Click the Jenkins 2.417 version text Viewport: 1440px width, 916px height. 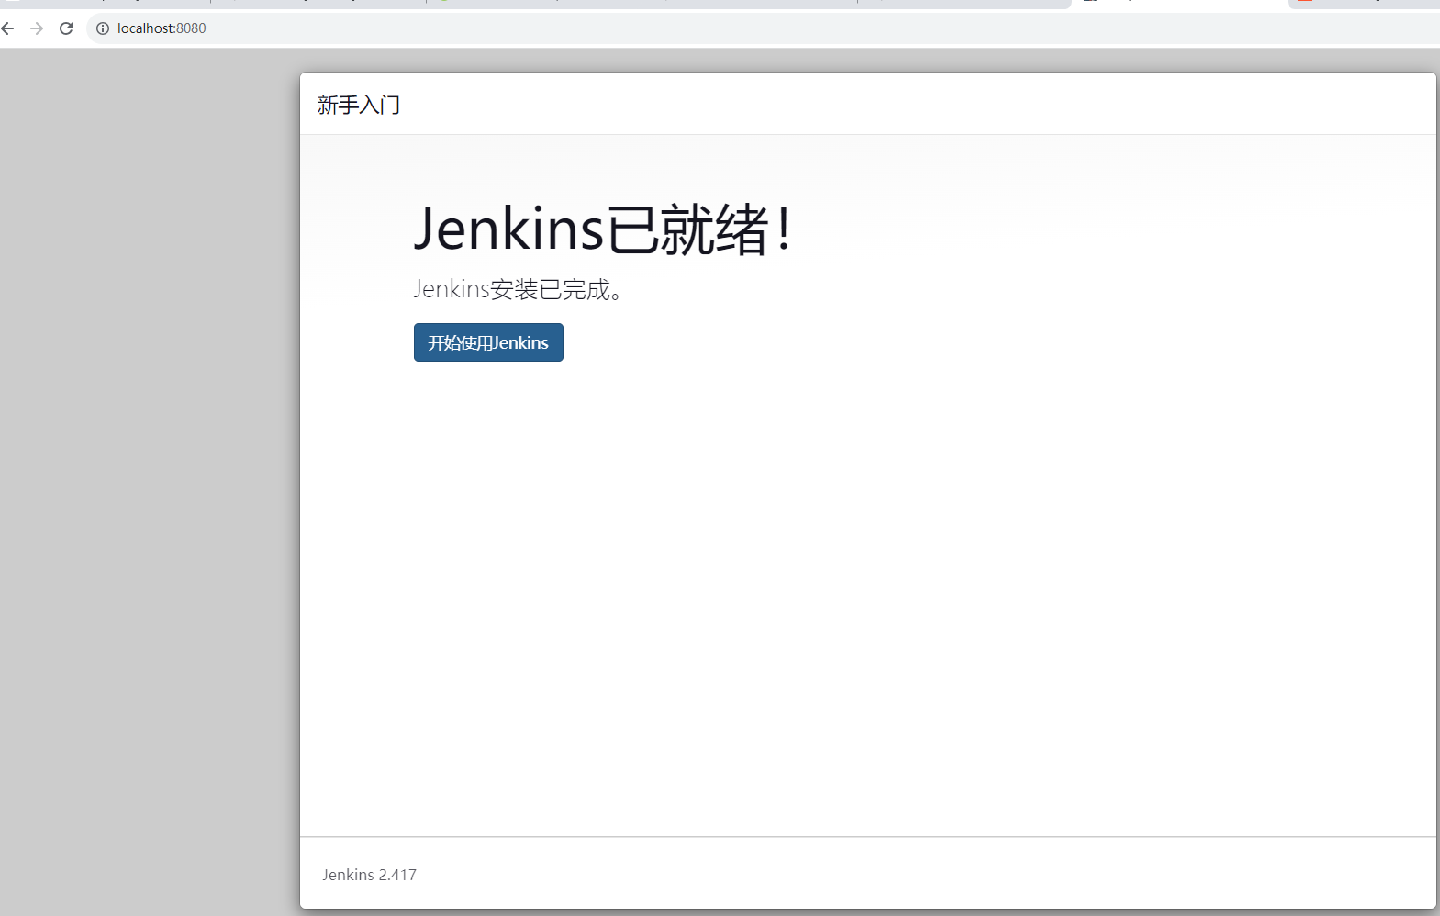pos(369,875)
